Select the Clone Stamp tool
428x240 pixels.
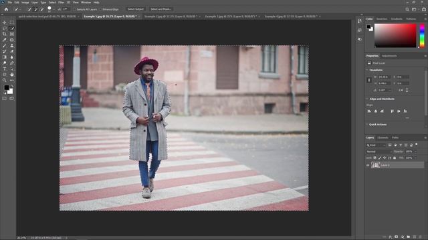(x=12, y=46)
